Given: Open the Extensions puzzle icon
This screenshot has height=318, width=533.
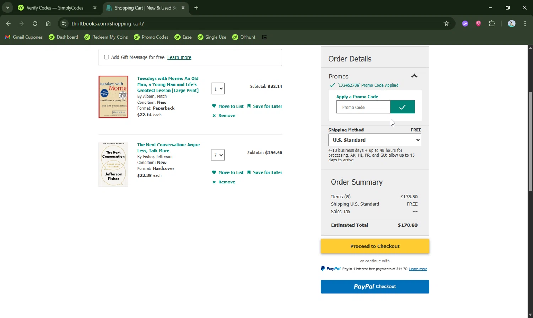Looking at the screenshot, I should [492, 23].
